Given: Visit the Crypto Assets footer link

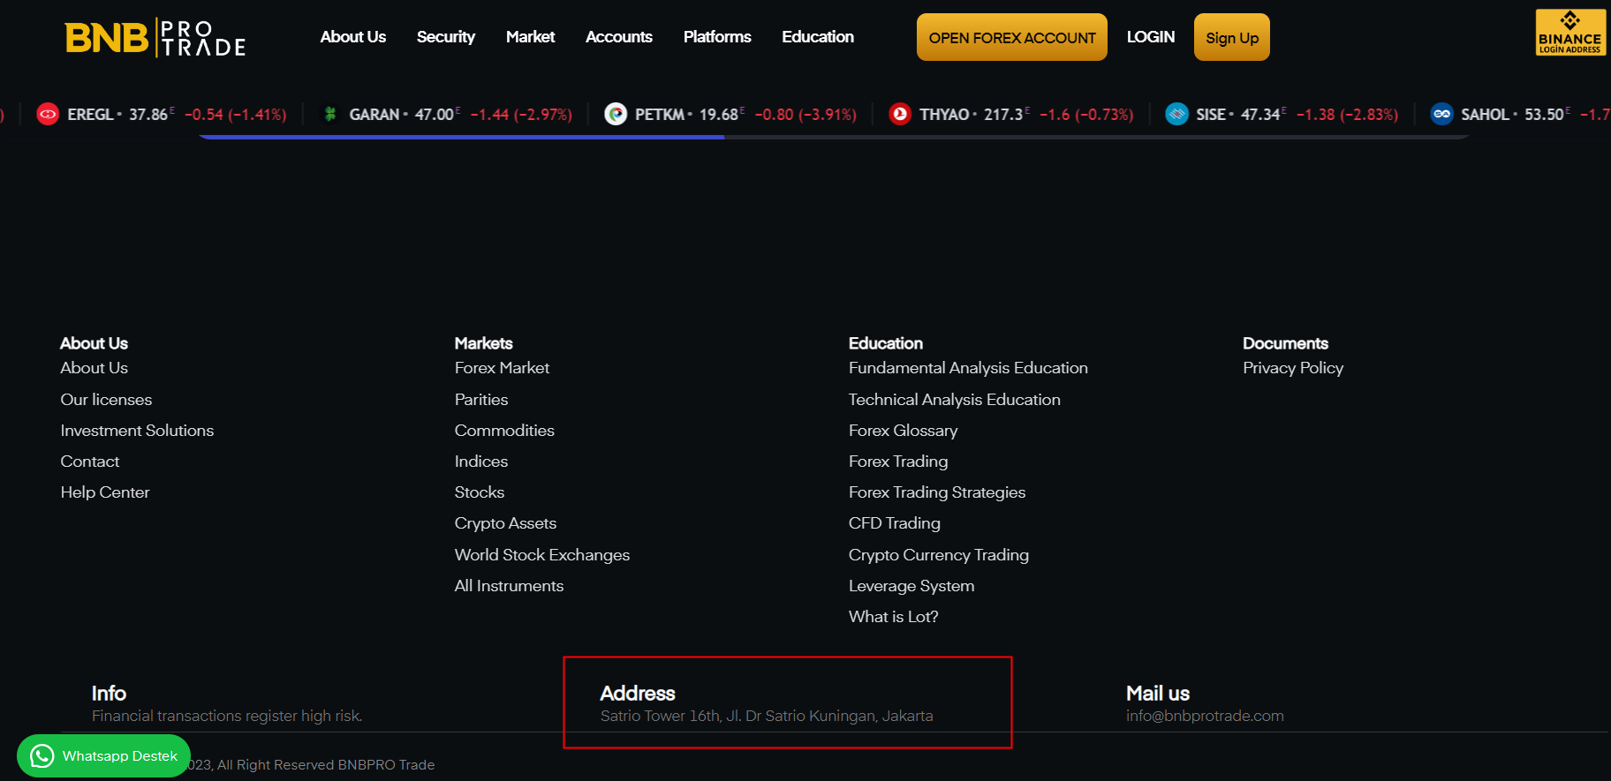Looking at the screenshot, I should pyautogui.click(x=505, y=523).
